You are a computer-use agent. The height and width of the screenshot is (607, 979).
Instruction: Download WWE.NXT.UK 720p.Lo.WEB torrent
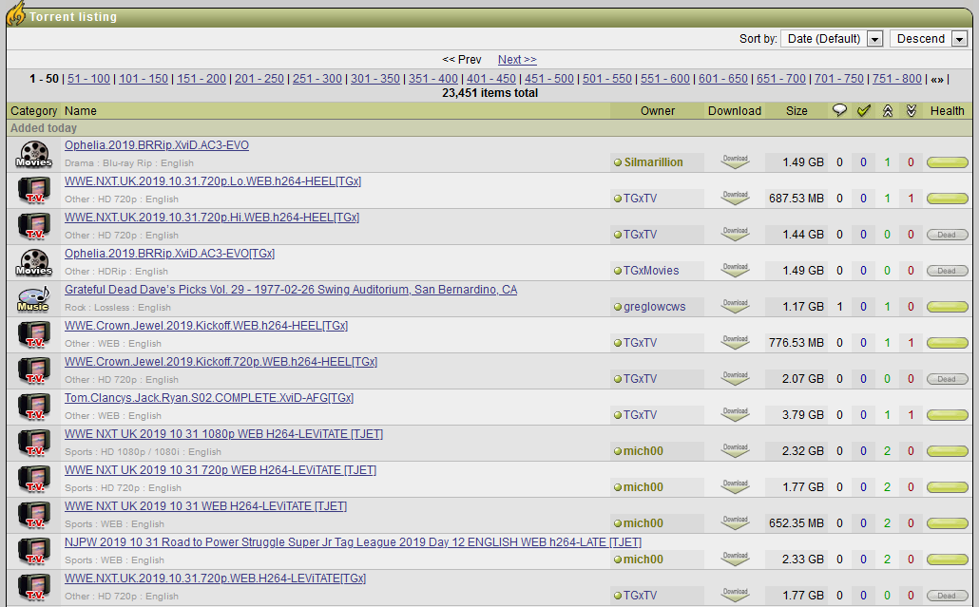click(735, 198)
